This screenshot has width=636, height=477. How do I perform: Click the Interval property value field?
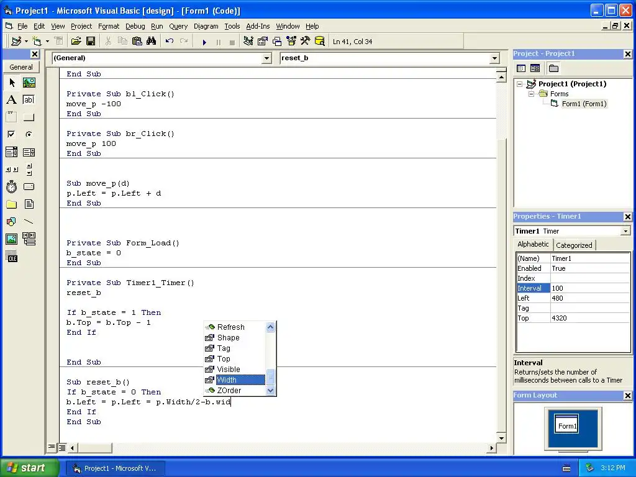(x=590, y=288)
